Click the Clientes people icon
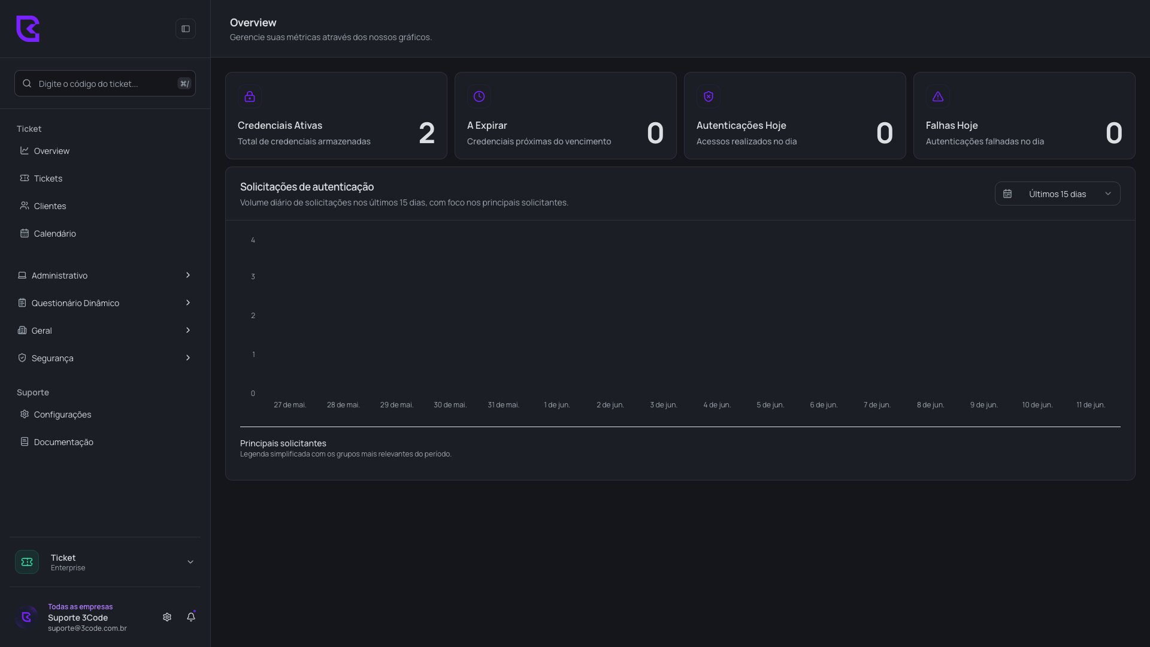This screenshot has height=647, width=1150. [25, 205]
